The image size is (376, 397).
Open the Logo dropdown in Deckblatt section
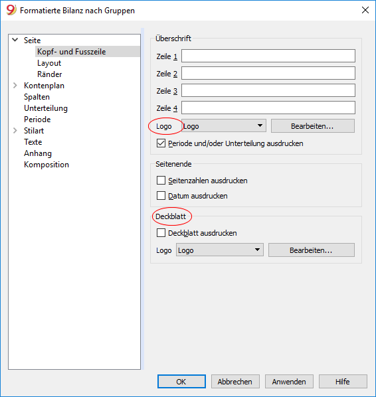220,250
